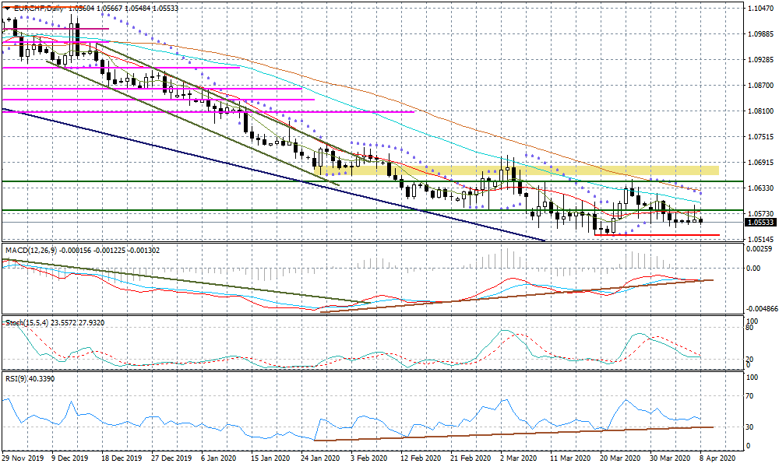Click price axis label 1.08100
Viewport: 779px width, 467px height.
[x=760, y=111]
